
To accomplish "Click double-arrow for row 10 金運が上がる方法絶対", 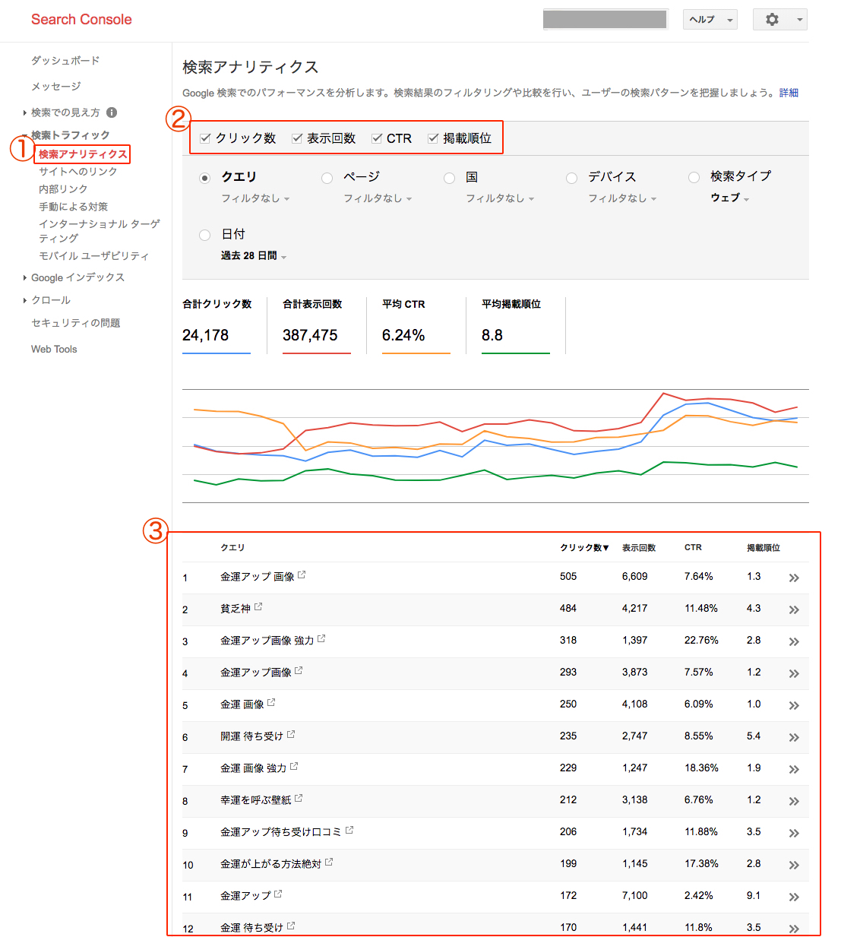I will 794,865.
